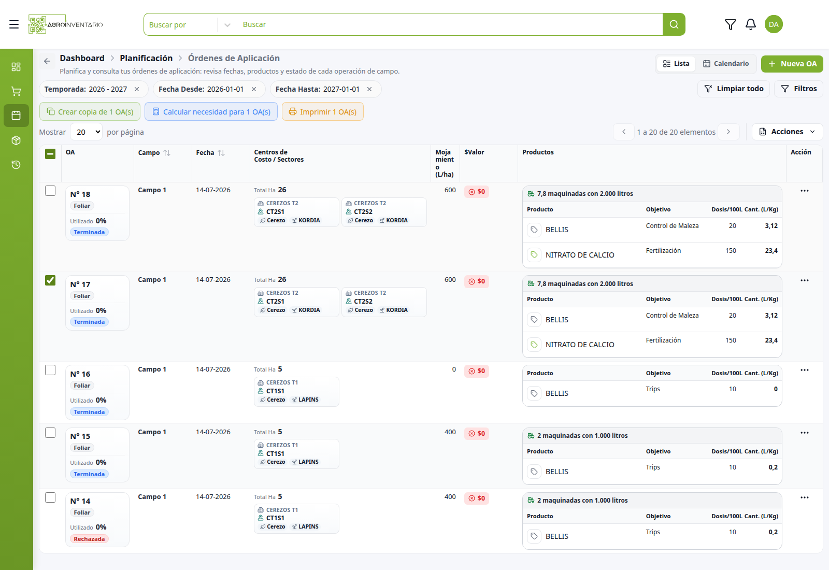Viewport: 829px width, 570px height.
Task: Click the green search magnifier button
Action: point(674,24)
